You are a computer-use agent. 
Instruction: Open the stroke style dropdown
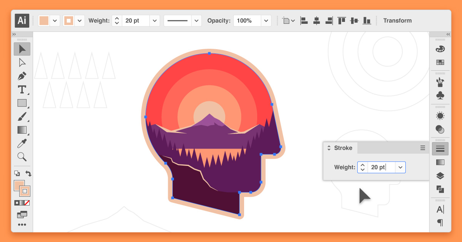[196, 20]
